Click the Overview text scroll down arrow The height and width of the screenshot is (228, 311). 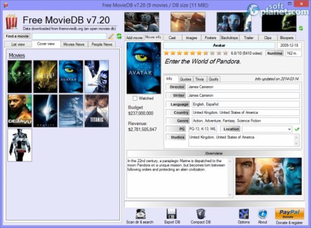tap(230, 194)
